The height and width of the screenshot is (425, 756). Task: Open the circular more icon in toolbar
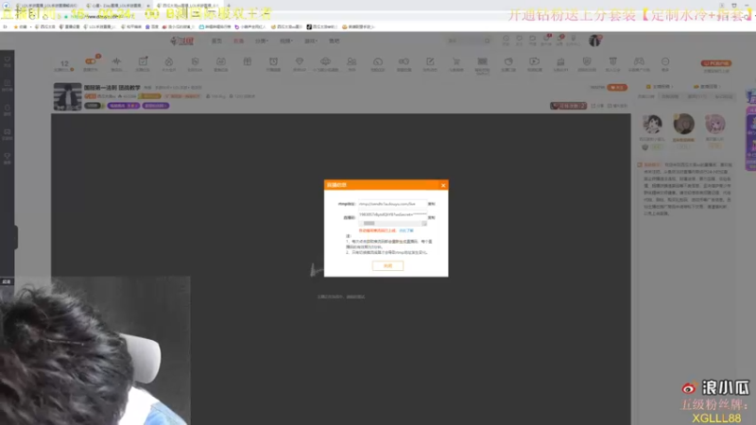point(665,61)
